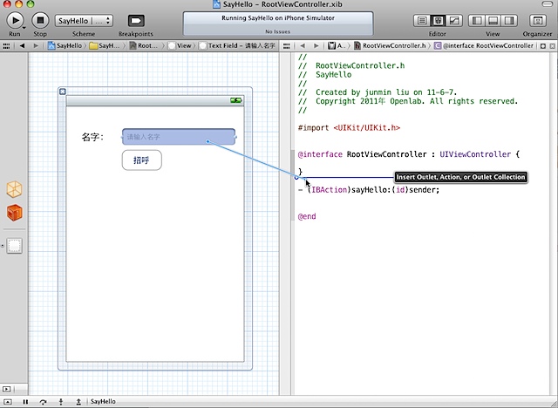This screenshot has width=558, height=408.
Task: Select SayHello process in debug bar
Action: pyautogui.click(x=103, y=402)
